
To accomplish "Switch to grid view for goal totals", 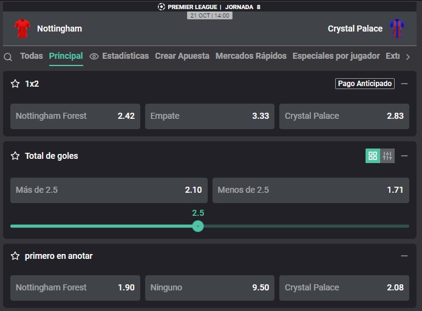I will coord(373,156).
